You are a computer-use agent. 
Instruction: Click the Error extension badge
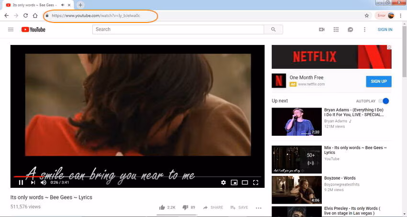(381, 16)
